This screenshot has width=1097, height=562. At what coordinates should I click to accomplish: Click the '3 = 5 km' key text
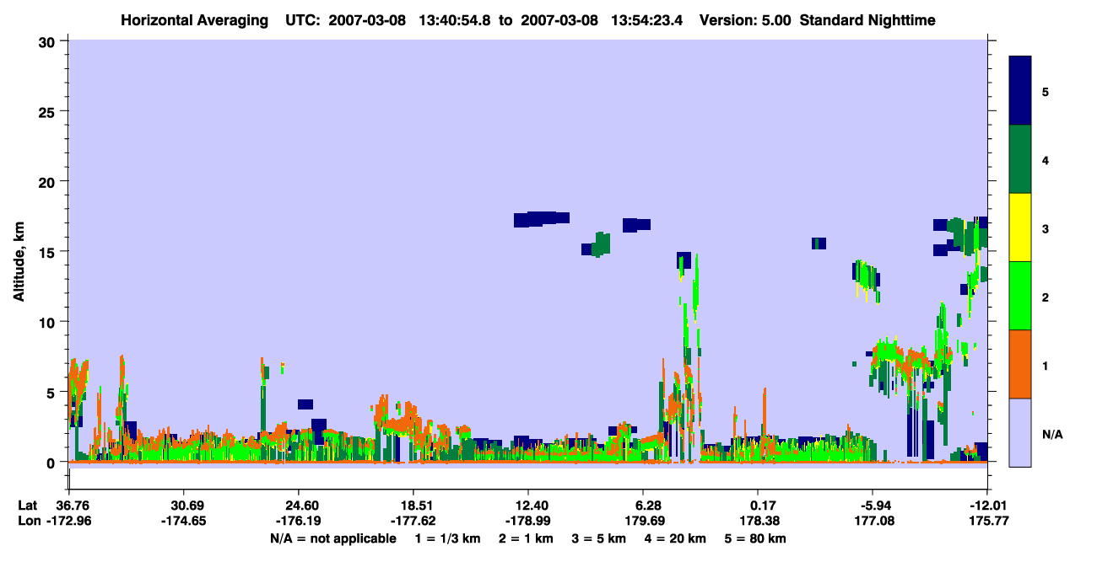click(598, 538)
